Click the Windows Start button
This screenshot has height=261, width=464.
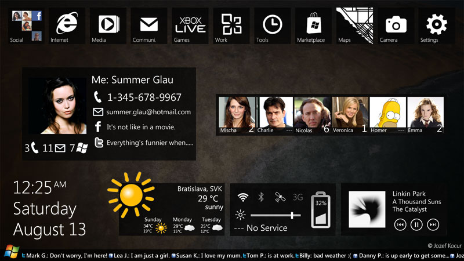pyautogui.click(x=10, y=252)
